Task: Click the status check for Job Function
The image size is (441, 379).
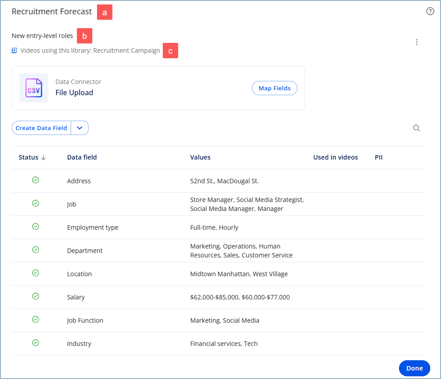Action: point(36,320)
